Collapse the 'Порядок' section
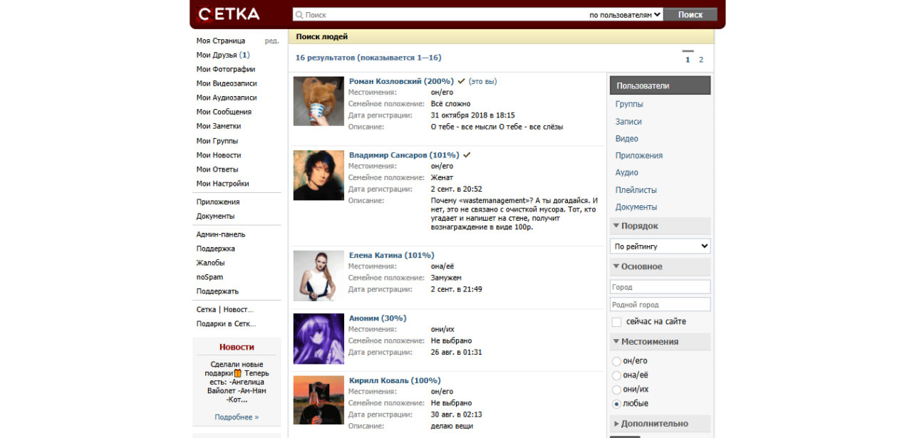The width and height of the screenshot is (912, 438). [x=660, y=226]
